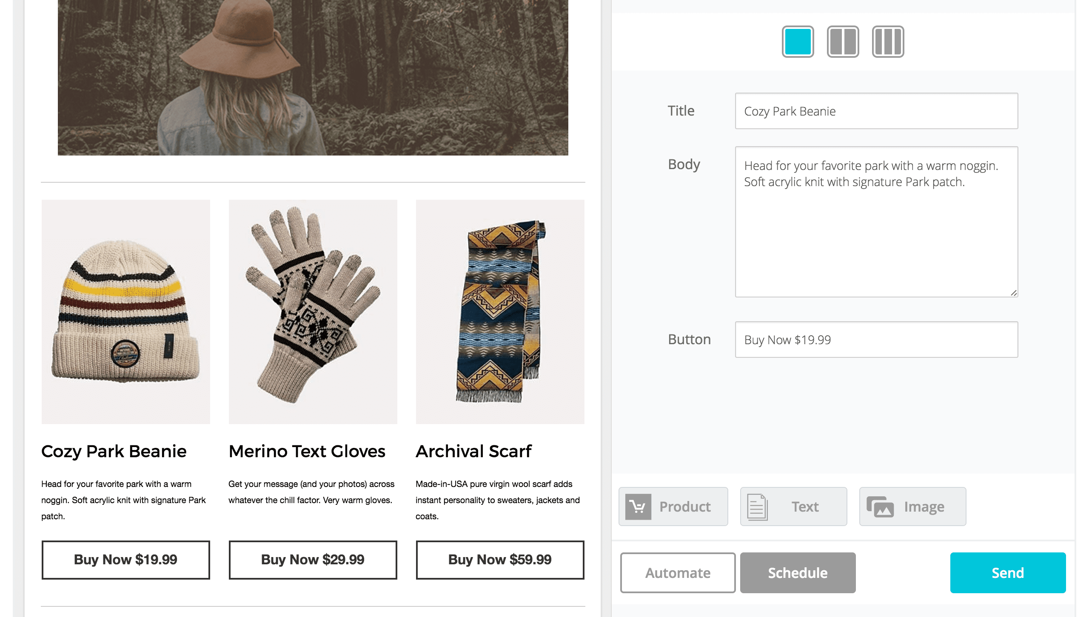The width and height of the screenshot is (1089, 617).
Task: Click the Automate button
Action: point(678,573)
